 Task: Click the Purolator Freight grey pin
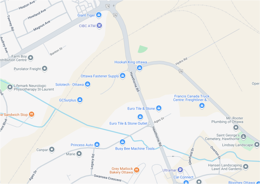point(45,68)
